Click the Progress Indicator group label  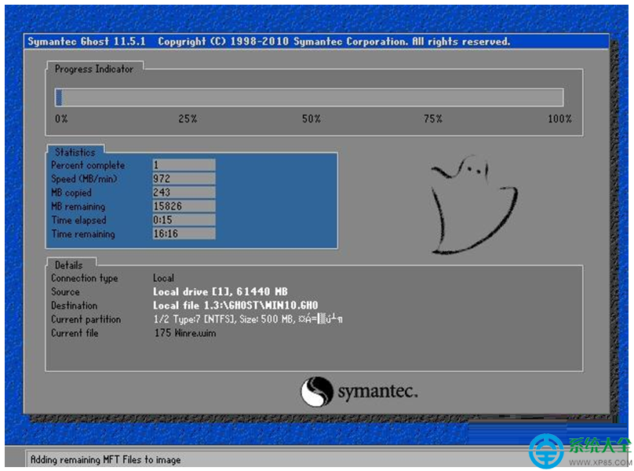(x=94, y=69)
